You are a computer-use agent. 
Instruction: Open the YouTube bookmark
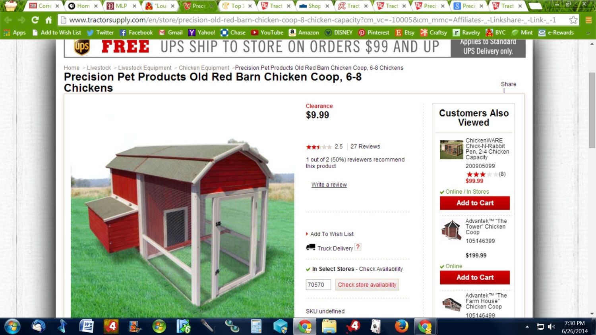267,33
